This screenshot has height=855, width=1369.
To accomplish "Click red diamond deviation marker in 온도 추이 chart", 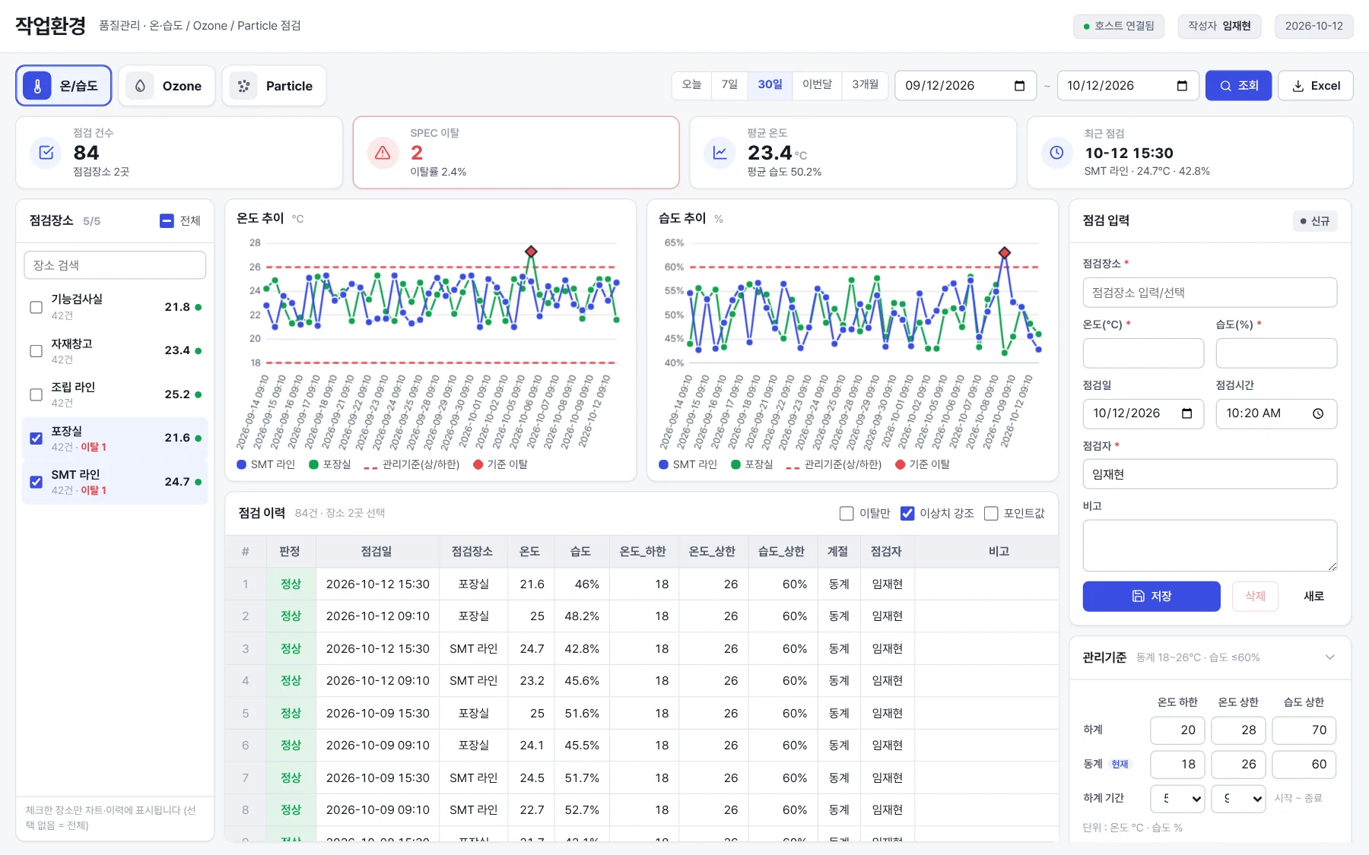I will [531, 252].
